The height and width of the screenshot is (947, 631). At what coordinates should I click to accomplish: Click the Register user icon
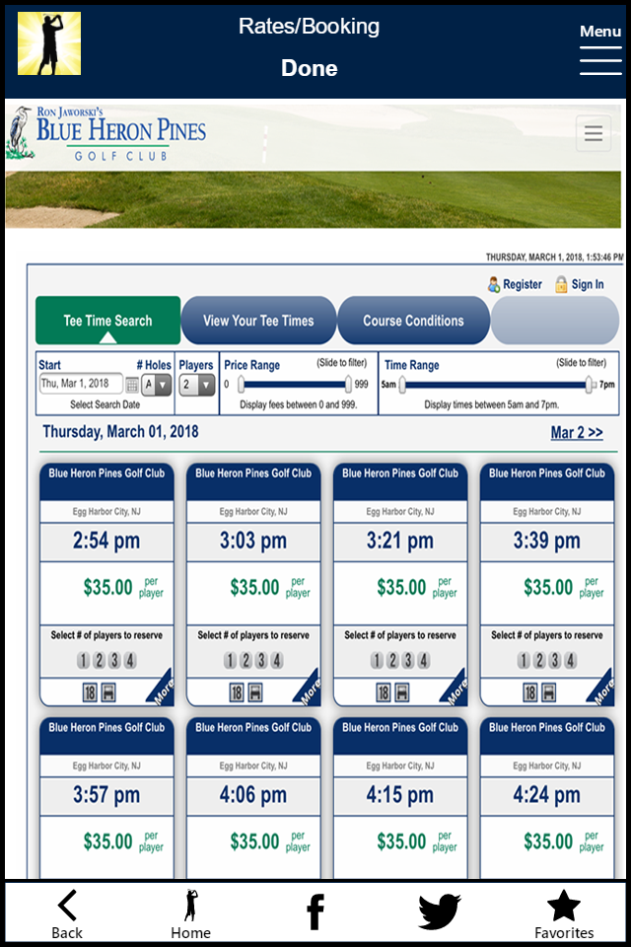point(494,284)
